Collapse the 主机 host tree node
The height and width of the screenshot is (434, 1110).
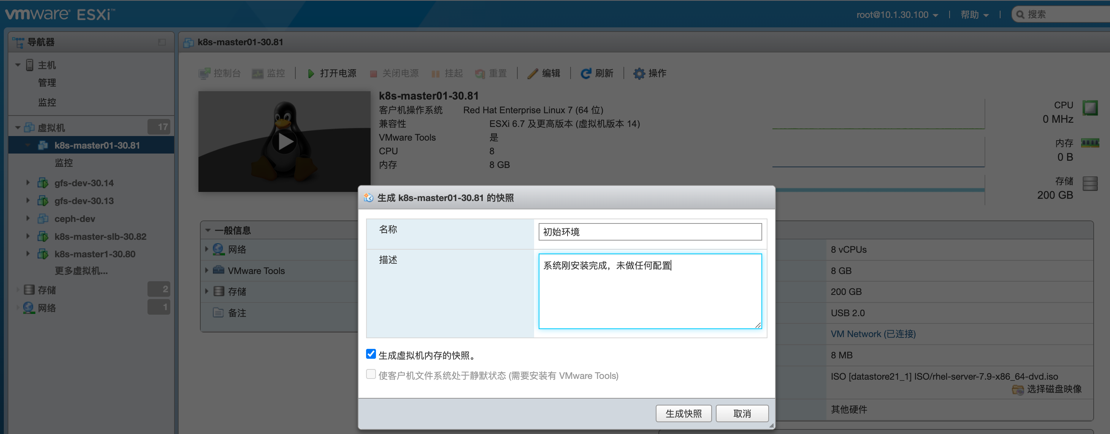[x=17, y=65]
